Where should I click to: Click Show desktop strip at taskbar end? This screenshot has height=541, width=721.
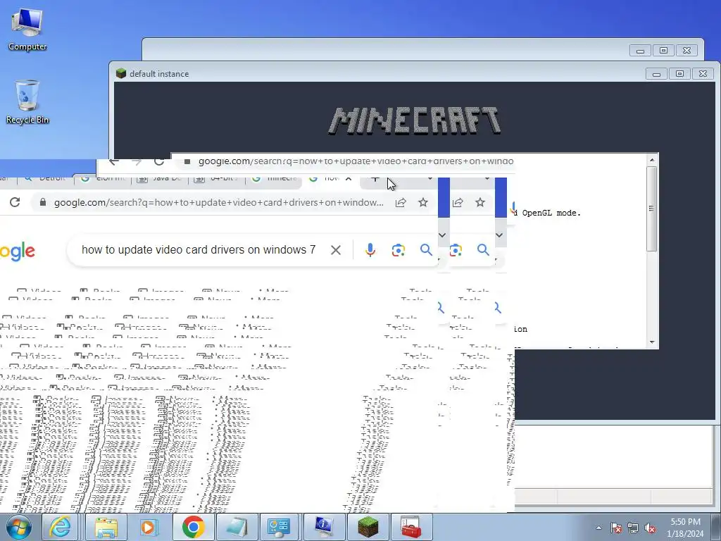716,527
